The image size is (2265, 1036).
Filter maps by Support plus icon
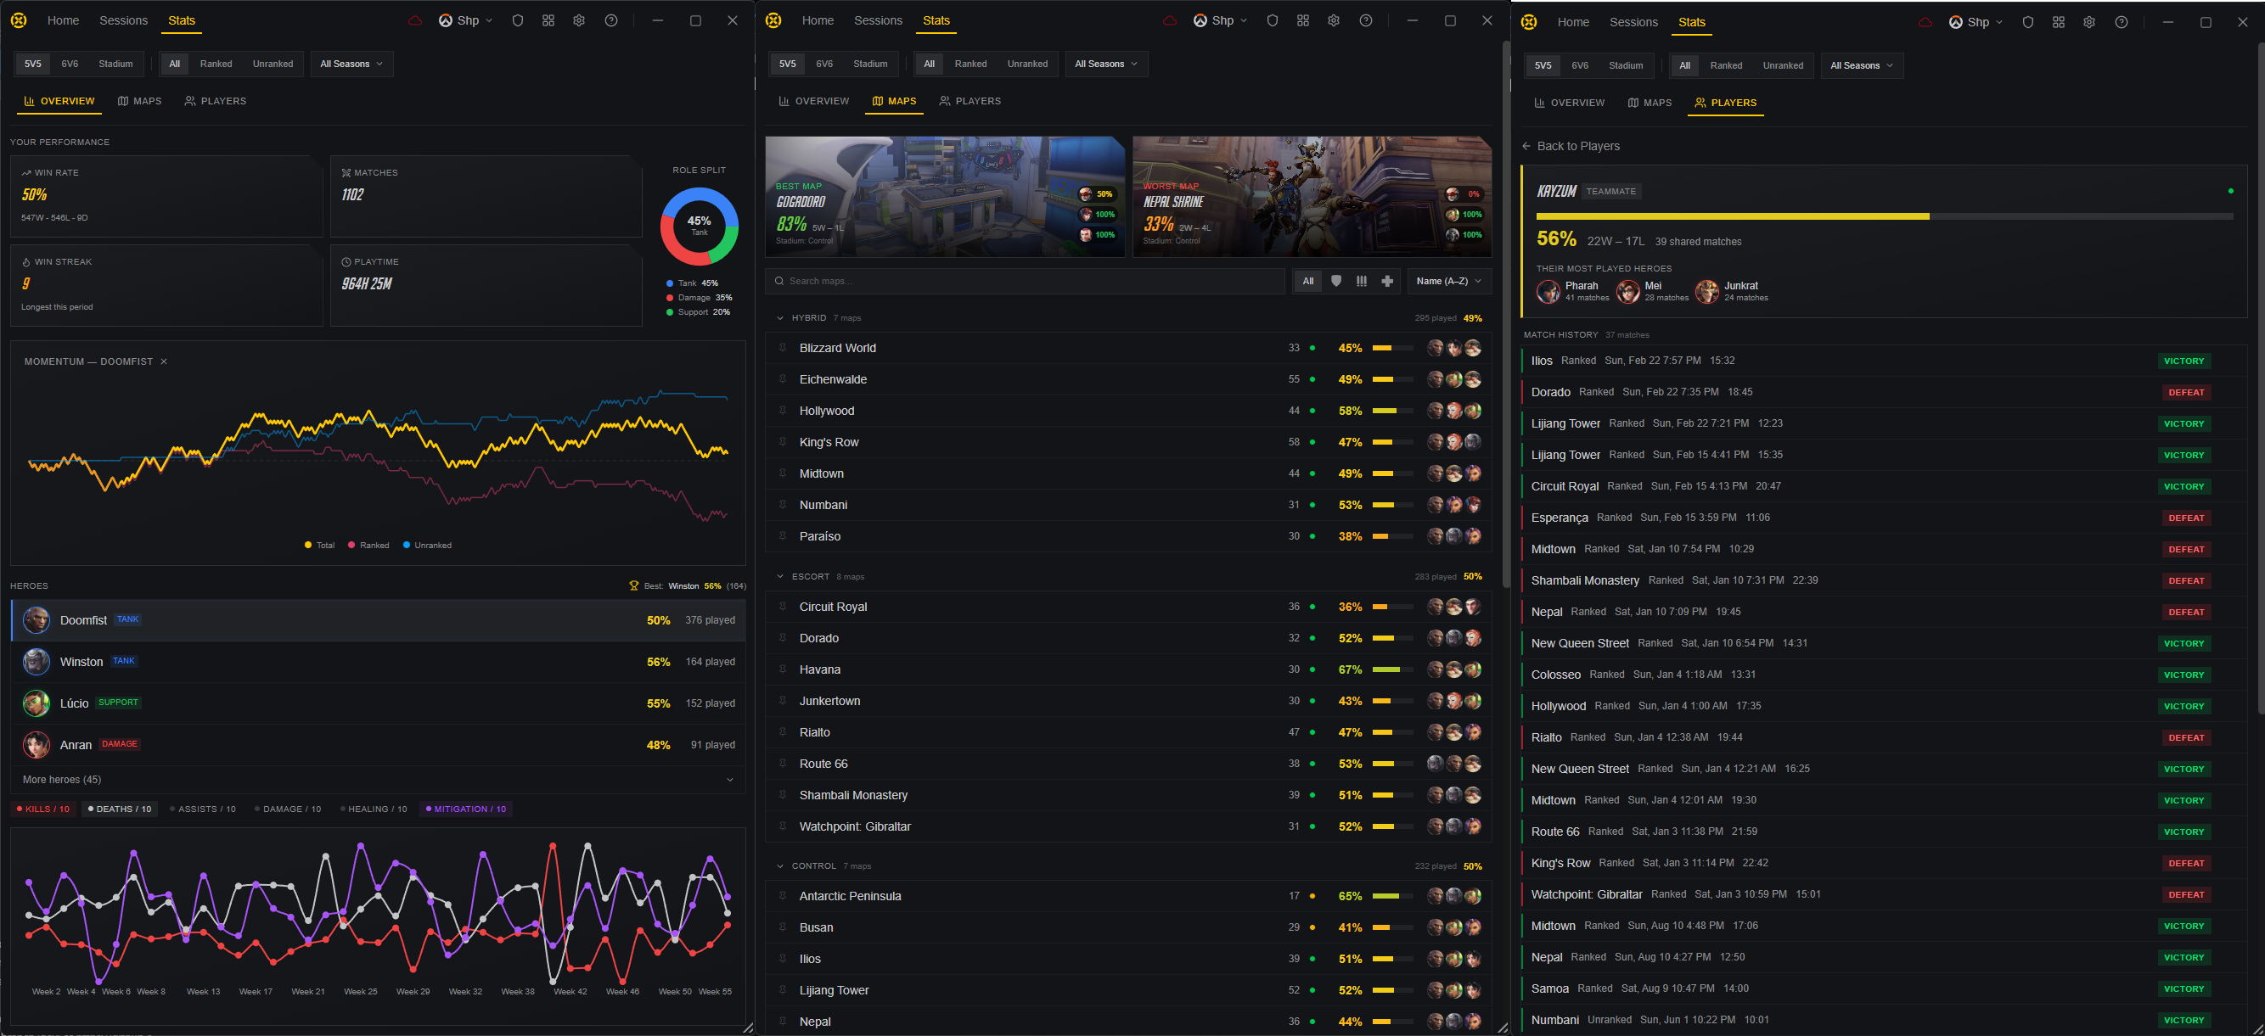pyautogui.click(x=1386, y=281)
